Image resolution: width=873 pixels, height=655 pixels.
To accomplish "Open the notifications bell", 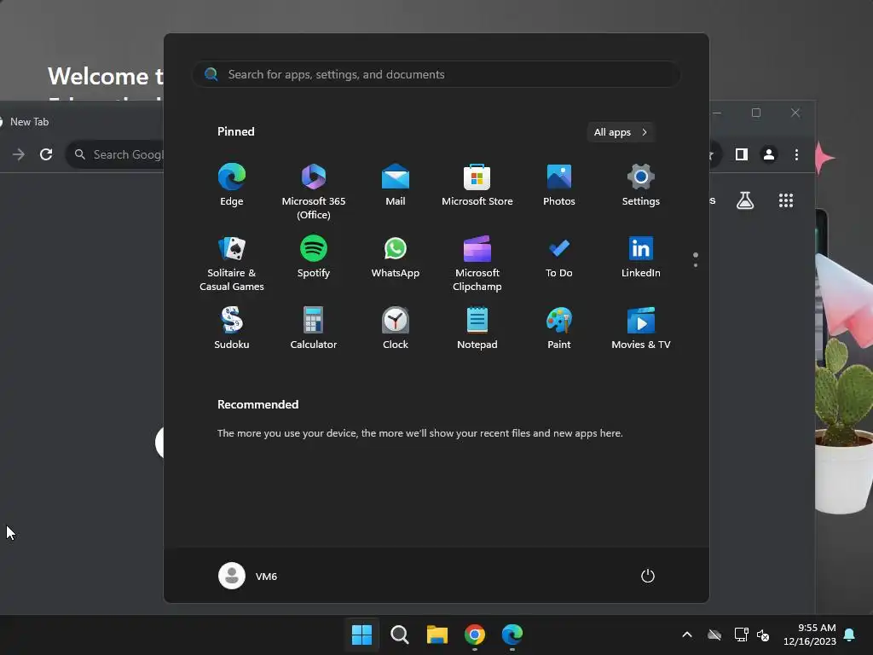I will tap(850, 635).
